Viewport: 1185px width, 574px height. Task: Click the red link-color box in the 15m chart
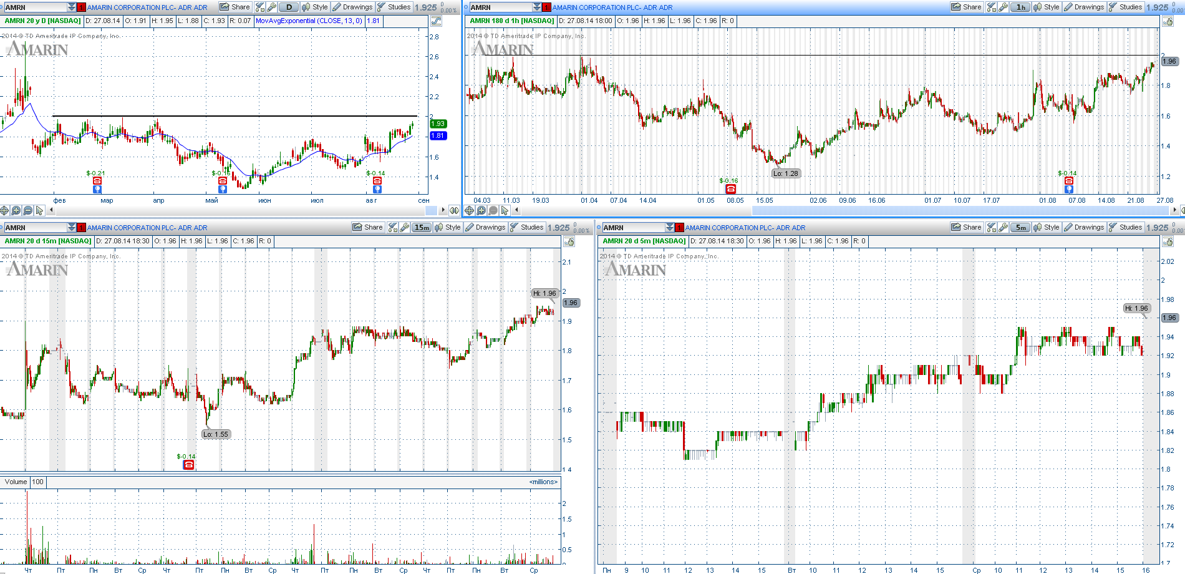81,228
